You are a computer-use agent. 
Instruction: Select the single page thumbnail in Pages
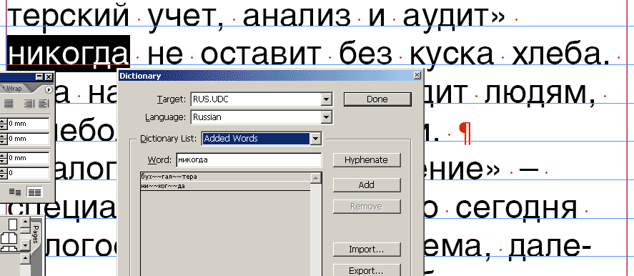pos(13,225)
